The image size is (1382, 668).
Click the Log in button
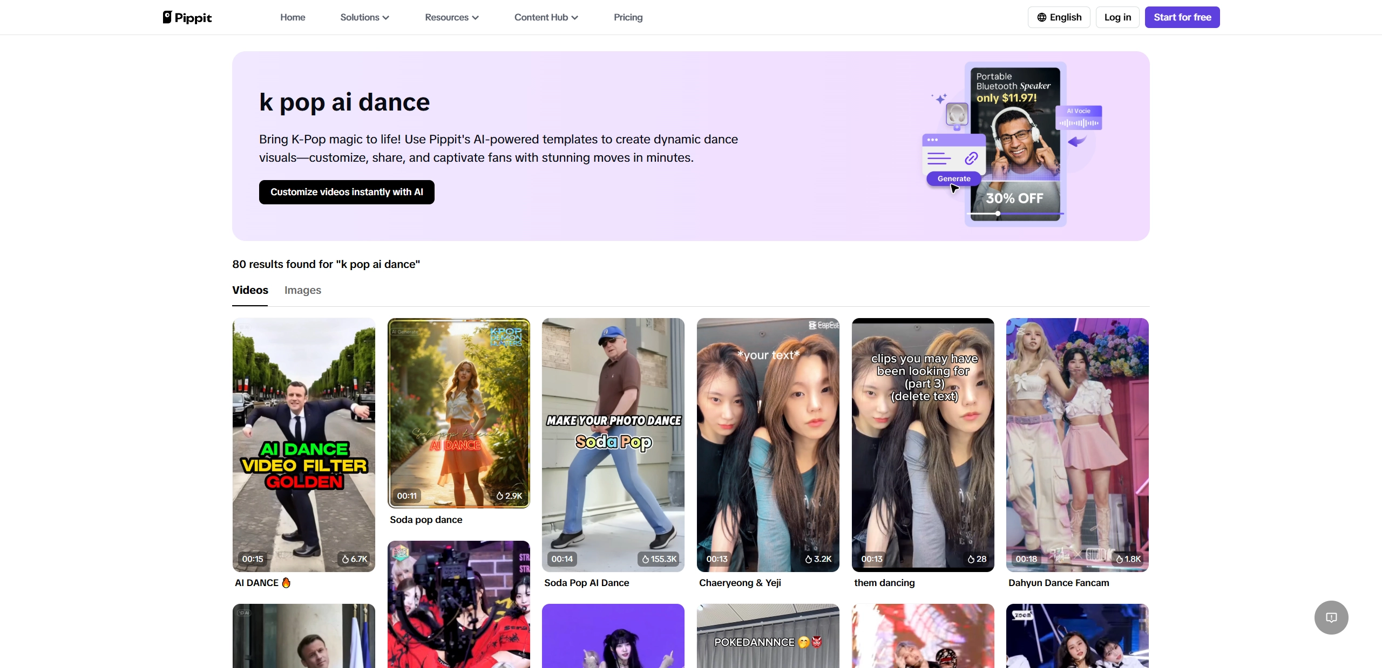tap(1117, 17)
